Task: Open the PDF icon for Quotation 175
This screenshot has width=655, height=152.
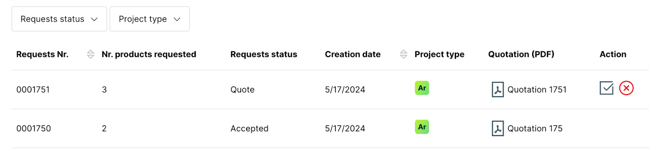Action: tap(497, 128)
